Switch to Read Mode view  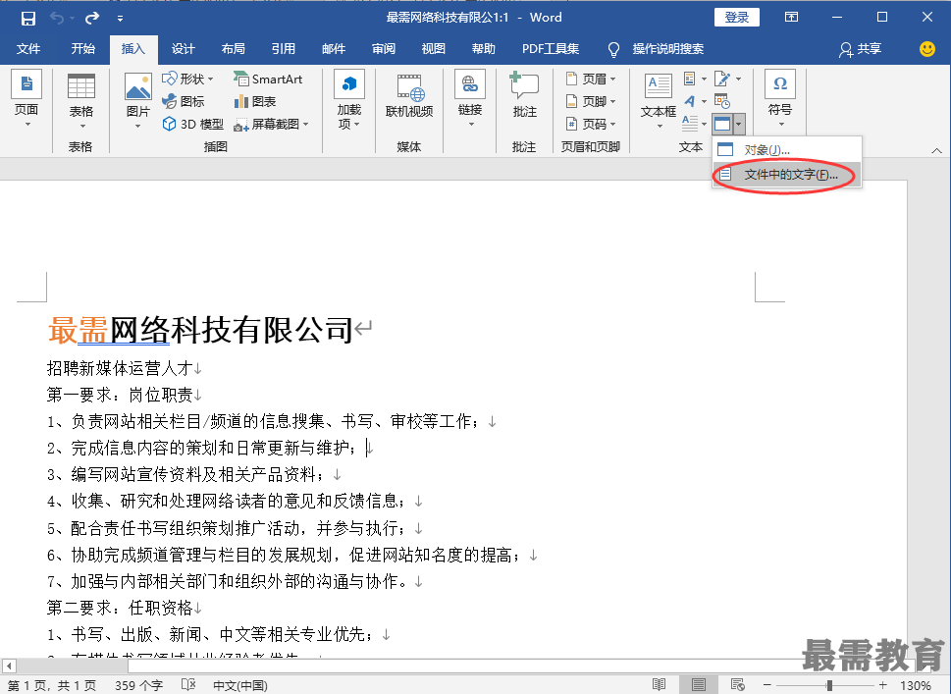[660, 685]
